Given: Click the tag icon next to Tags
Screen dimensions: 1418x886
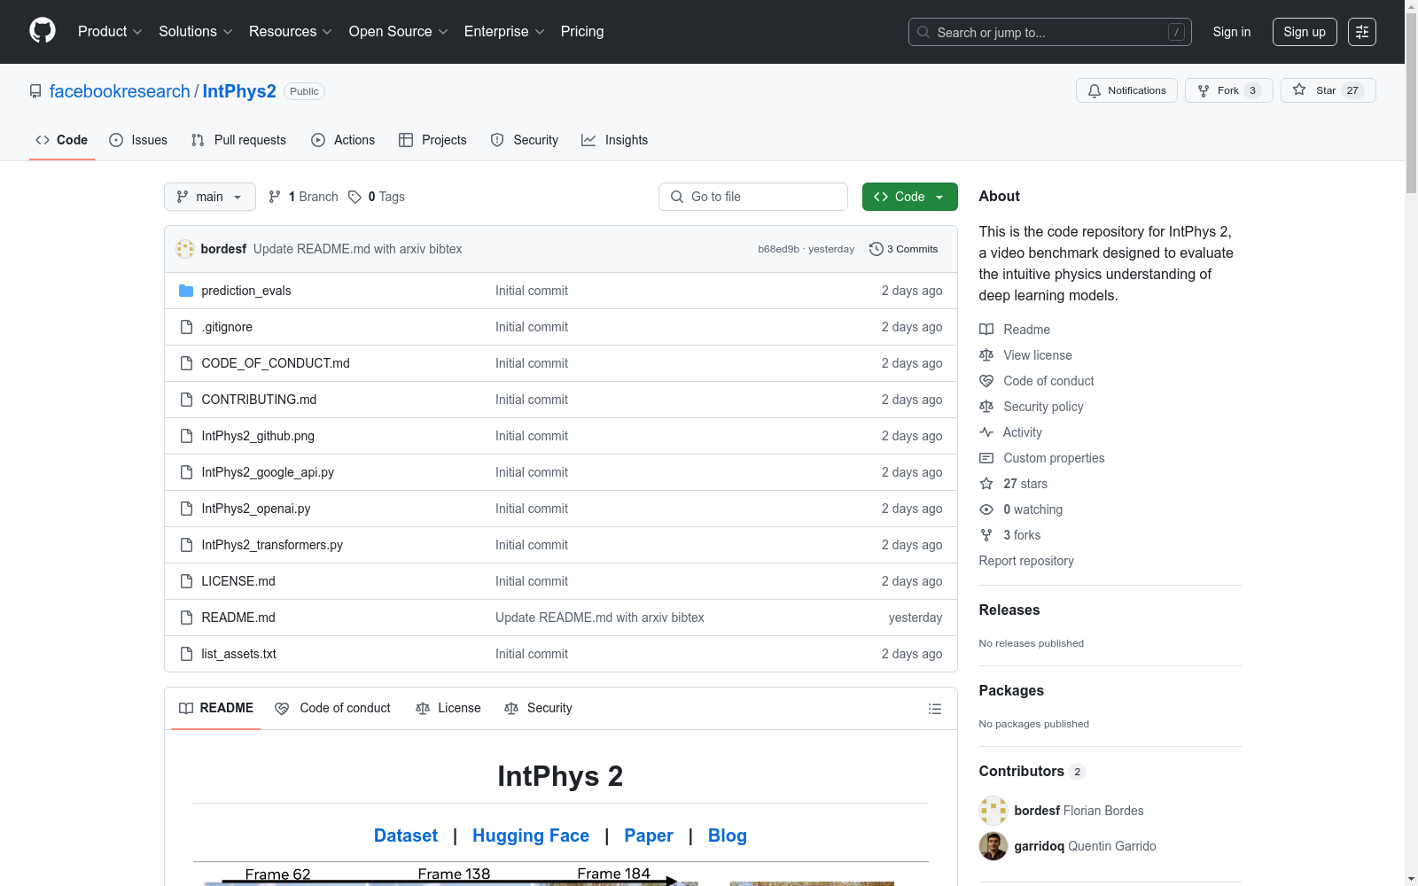Looking at the screenshot, I should [x=354, y=197].
